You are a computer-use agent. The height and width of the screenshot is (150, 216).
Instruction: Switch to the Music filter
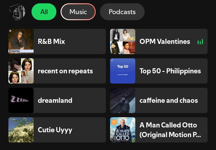[78, 12]
